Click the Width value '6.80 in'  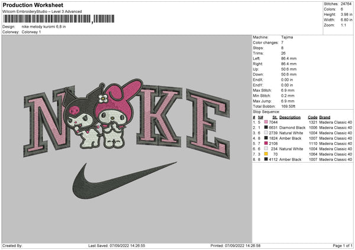click(x=346, y=20)
